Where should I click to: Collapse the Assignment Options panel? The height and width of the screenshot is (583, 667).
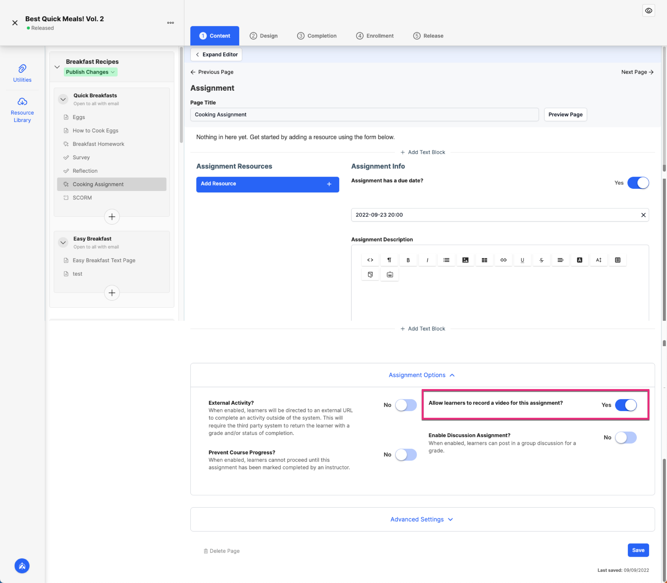pos(422,375)
